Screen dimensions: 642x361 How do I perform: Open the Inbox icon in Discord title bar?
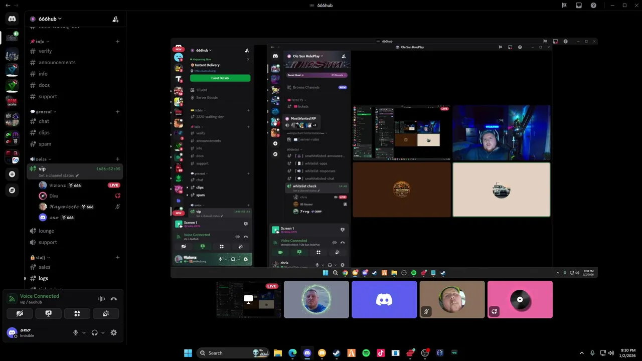click(579, 6)
